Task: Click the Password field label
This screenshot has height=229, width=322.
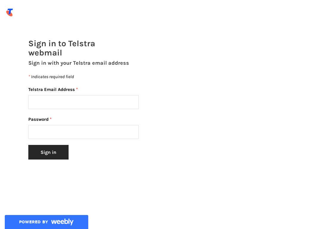Action: point(38,119)
